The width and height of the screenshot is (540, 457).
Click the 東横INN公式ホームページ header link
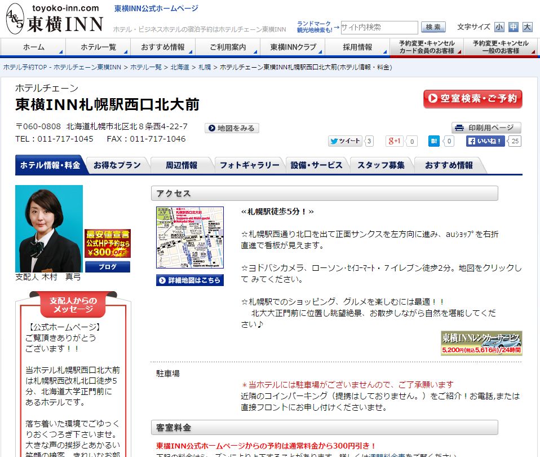tap(156, 8)
